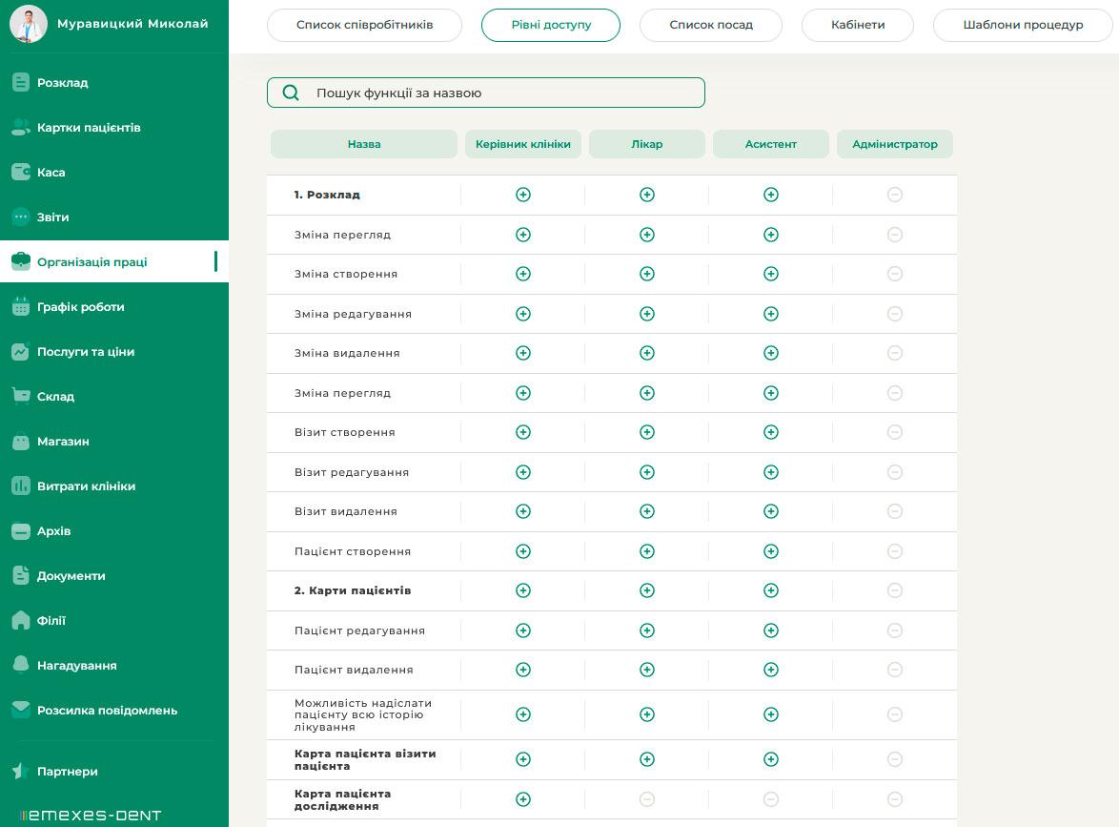Click the "2. Карти пацієнтів" row title
This screenshot has height=827, width=1119.
click(353, 590)
